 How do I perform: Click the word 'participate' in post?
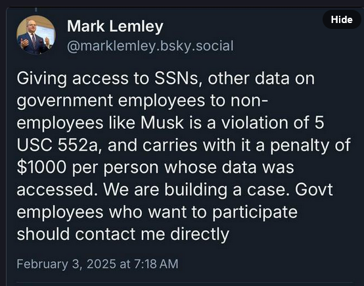pyautogui.click(x=255, y=212)
